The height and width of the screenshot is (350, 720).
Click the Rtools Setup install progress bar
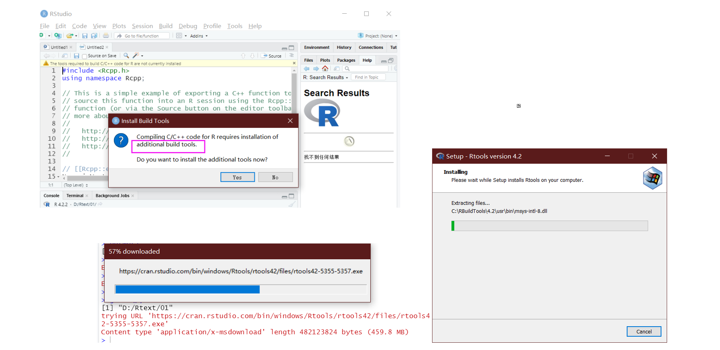pyautogui.click(x=549, y=226)
